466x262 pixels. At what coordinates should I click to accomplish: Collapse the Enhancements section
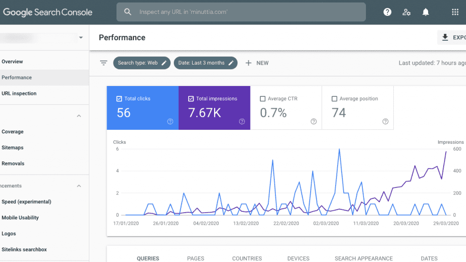79,186
